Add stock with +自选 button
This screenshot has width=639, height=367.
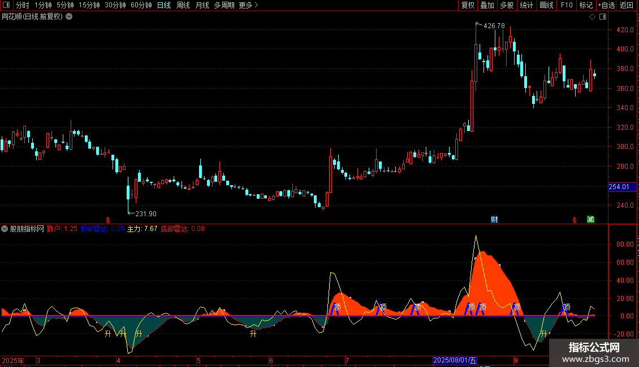(606, 5)
